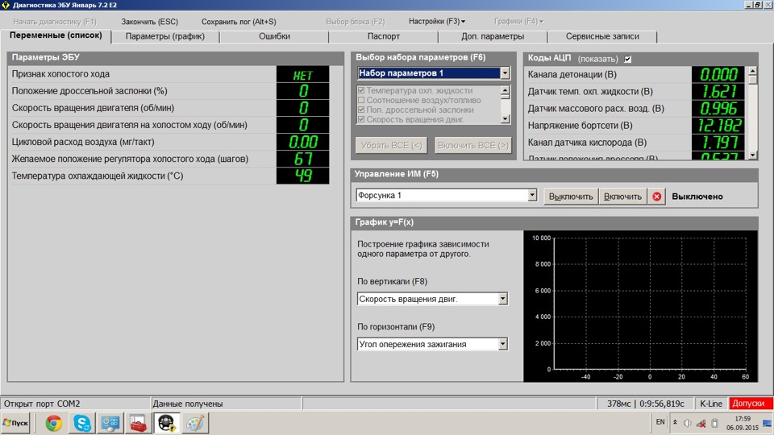Click the Канал датчика кислорода (В) row
This screenshot has height=435, width=774.
point(636,143)
